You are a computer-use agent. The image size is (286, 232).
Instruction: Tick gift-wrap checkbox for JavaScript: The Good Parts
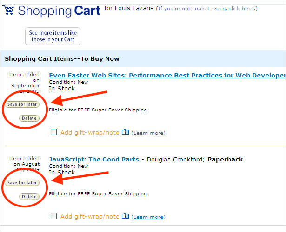(x=54, y=216)
